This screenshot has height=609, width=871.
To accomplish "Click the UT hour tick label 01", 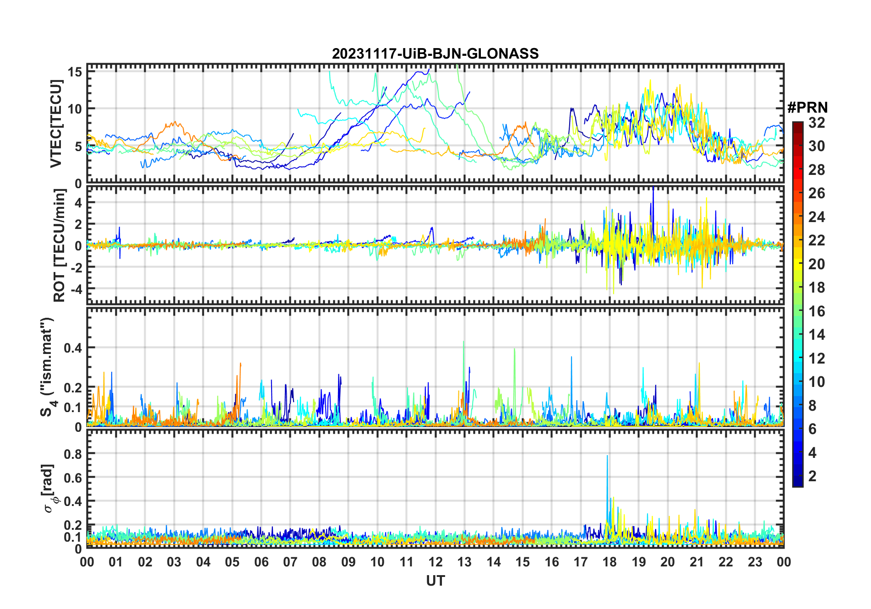I will tap(116, 562).
